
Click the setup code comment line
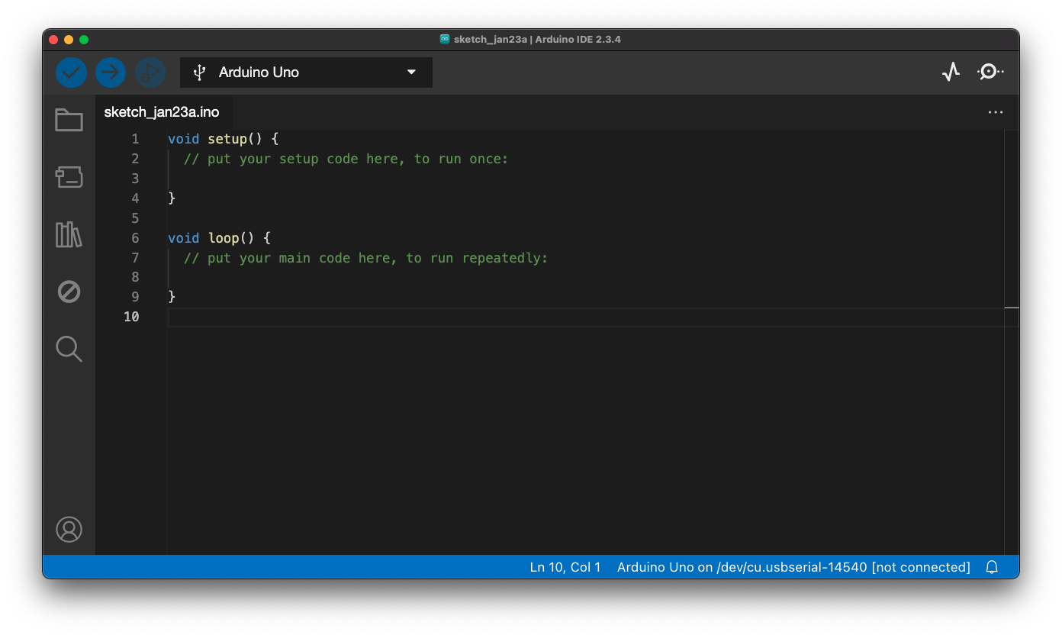pos(346,159)
